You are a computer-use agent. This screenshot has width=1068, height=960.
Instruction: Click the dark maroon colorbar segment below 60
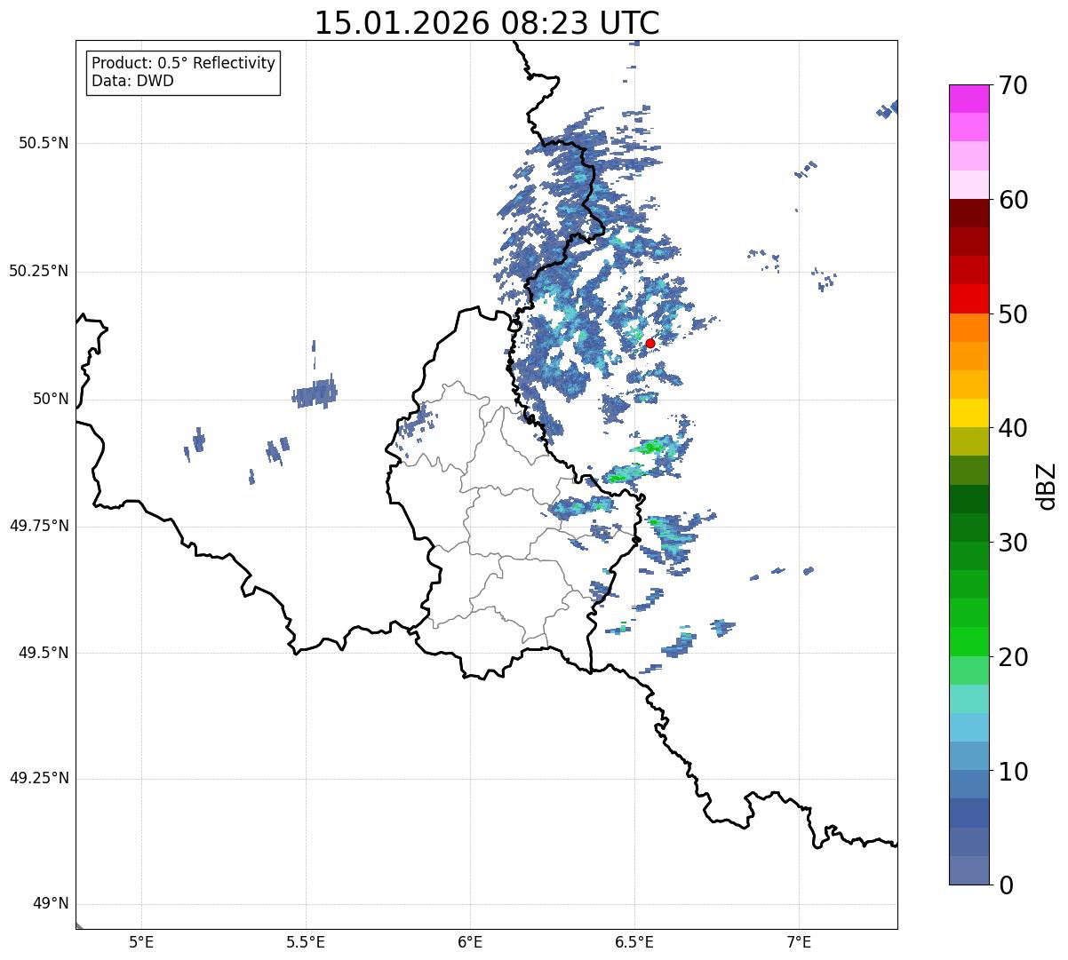coord(968,213)
